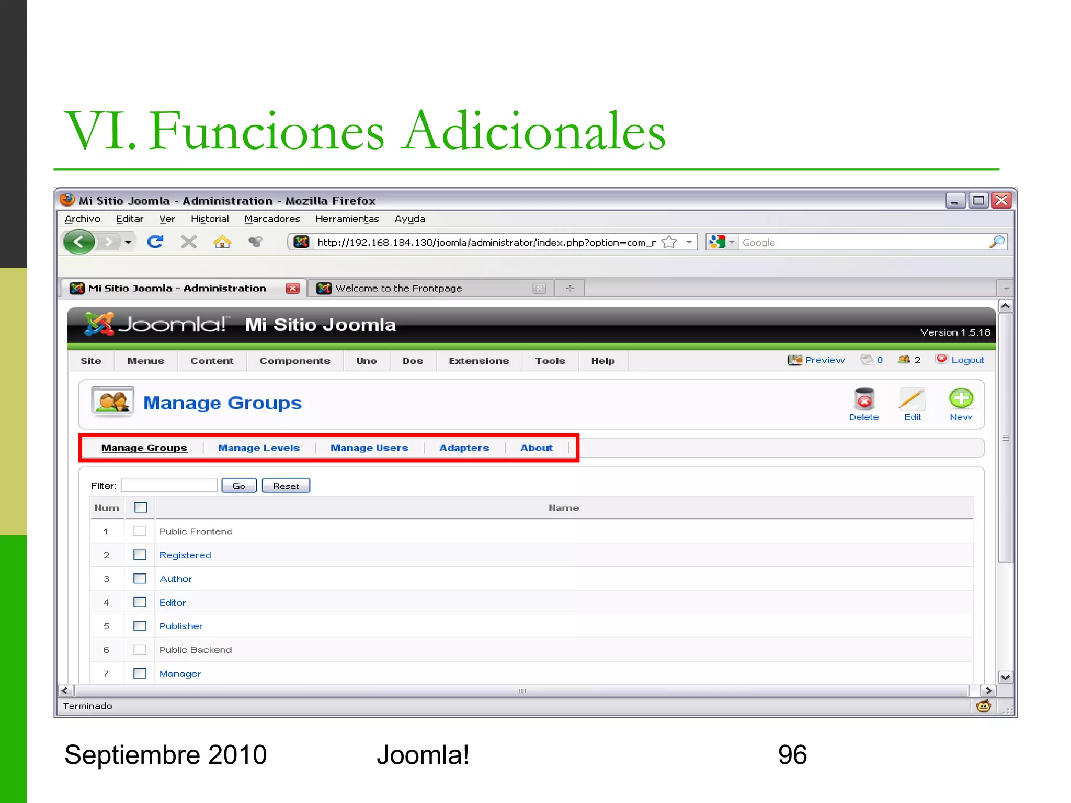Reload the page with the refresh icon

(x=155, y=242)
